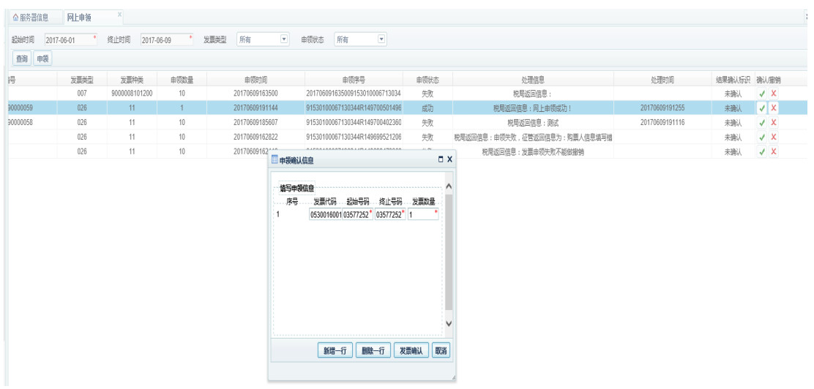Revoke the request submitted at 20170609162822
This screenshot has height=389, width=814.
point(774,137)
